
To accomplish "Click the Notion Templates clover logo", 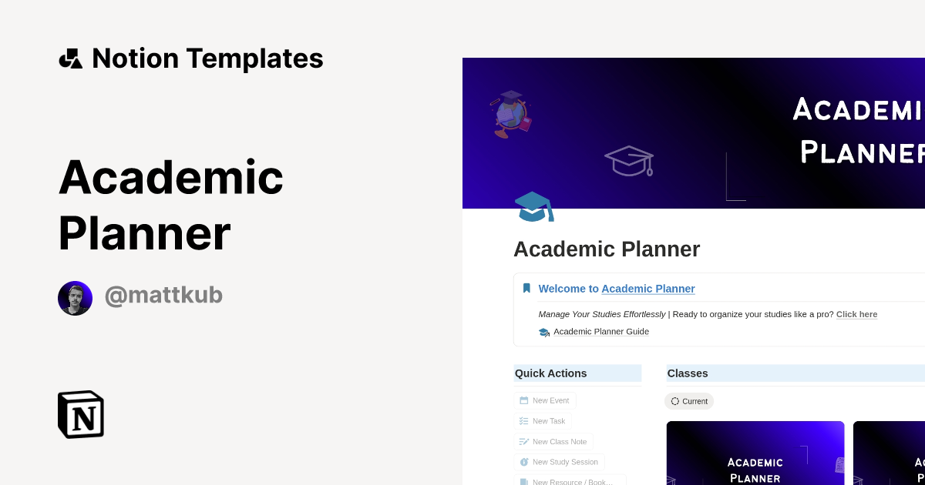I will [x=70, y=58].
